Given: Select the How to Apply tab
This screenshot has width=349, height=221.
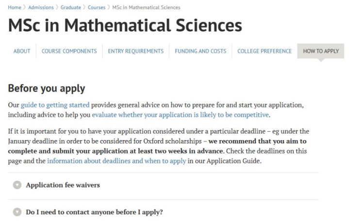Looking at the screenshot, I should pyautogui.click(x=320, y=51).
